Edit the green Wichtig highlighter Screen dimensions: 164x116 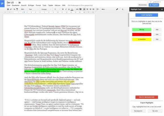[157, 30]
